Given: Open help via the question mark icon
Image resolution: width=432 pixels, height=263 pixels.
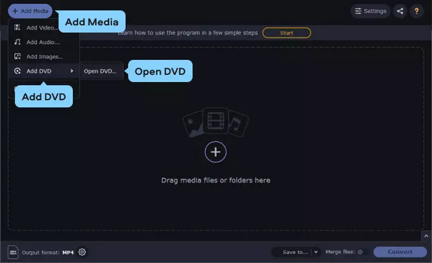Looking at the screenshot, I should pyautogui.click(x=417, y=11).
